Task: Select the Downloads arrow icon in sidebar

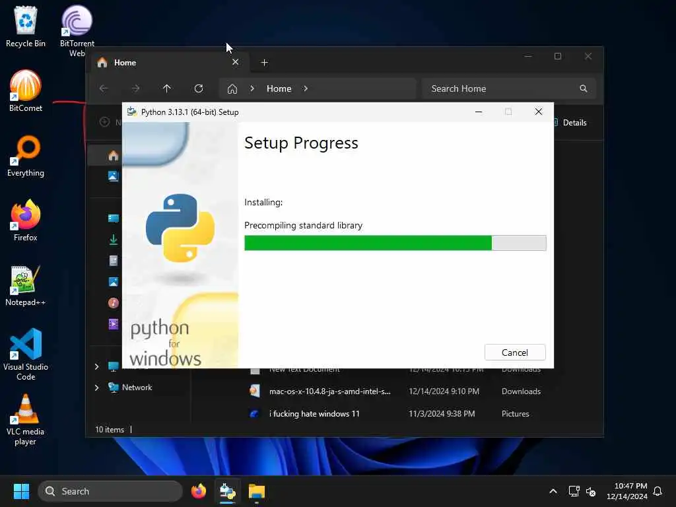Action: pos(114,239)
